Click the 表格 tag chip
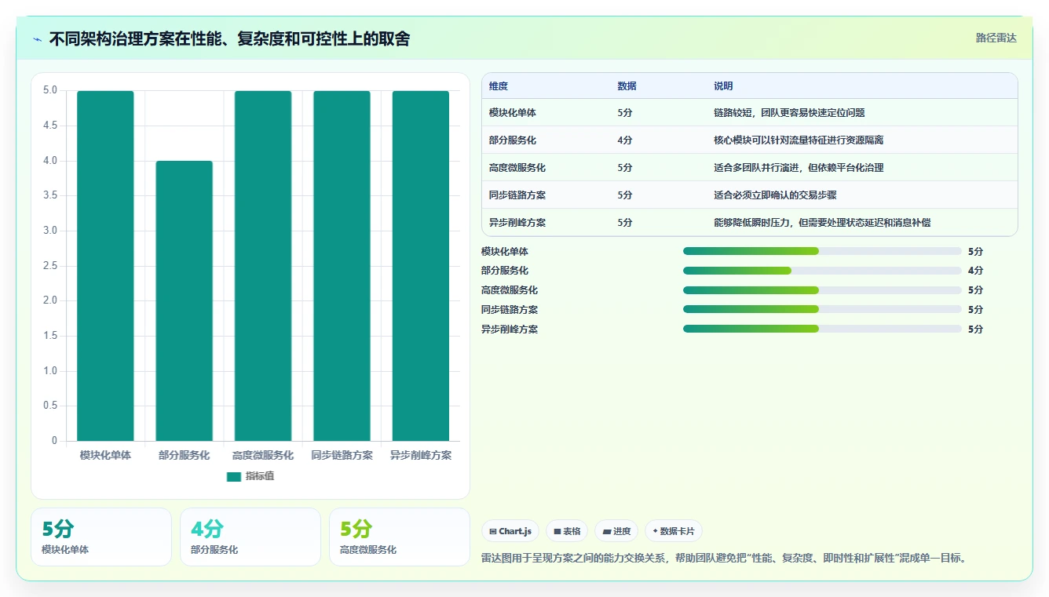1049x597 pixels. (x=567, y=531)
